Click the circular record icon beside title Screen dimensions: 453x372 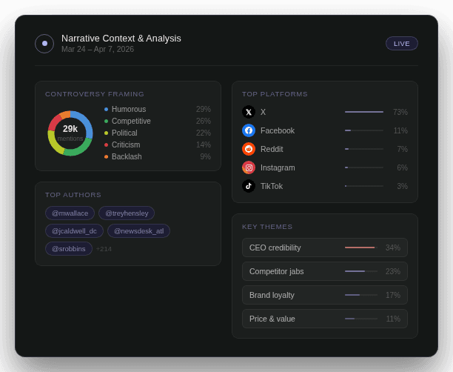(44, 44)
